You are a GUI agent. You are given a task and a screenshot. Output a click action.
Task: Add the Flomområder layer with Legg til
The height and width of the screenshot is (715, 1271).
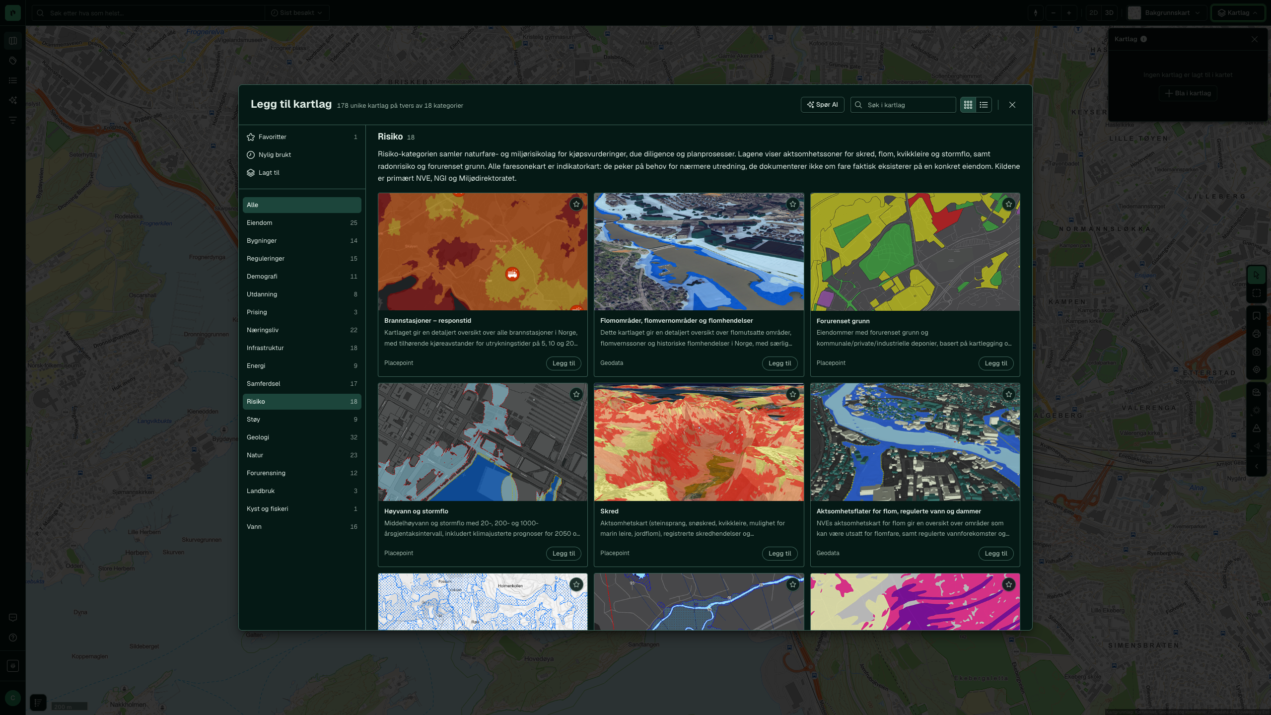[x=779, y=363]
